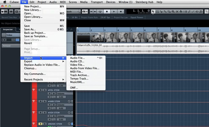Toggle Write automation on AMB STEM
The height and width of the screenshot is (127, 209).
click(x=54, y=105)
